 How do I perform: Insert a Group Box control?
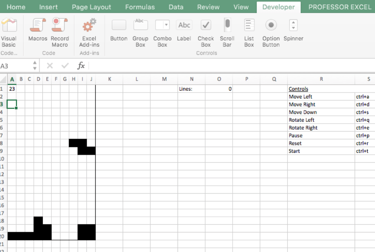140,32
